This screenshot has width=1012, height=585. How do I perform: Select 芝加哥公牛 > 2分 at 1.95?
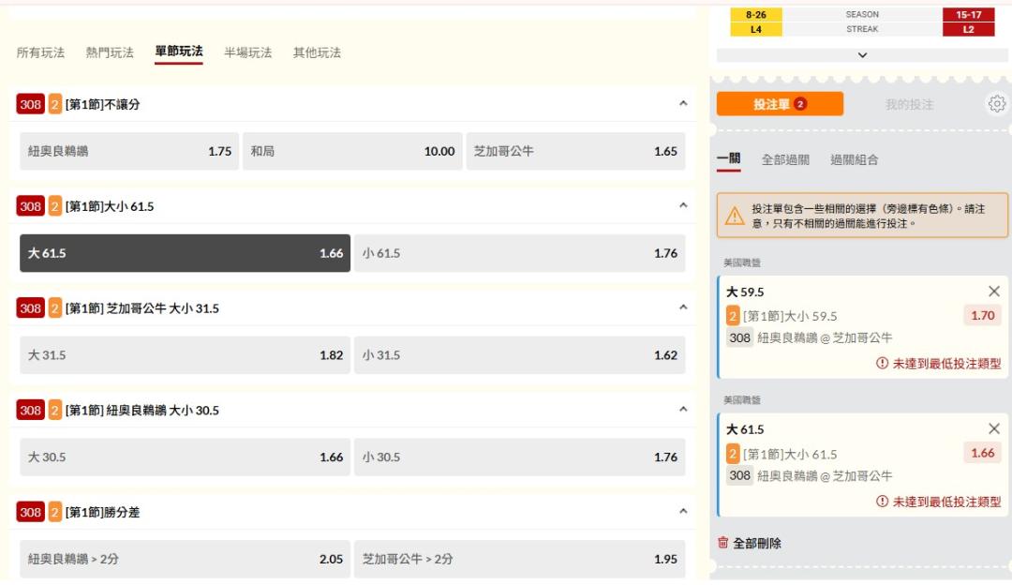519,559
